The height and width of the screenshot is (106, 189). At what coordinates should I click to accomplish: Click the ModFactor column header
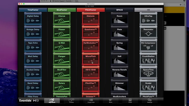tap(62, 10)
